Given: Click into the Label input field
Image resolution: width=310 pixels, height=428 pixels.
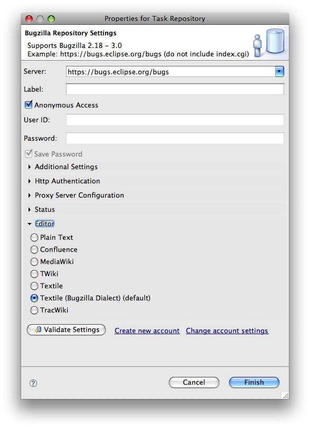Looking at the screenshot, I should [175, 89].
